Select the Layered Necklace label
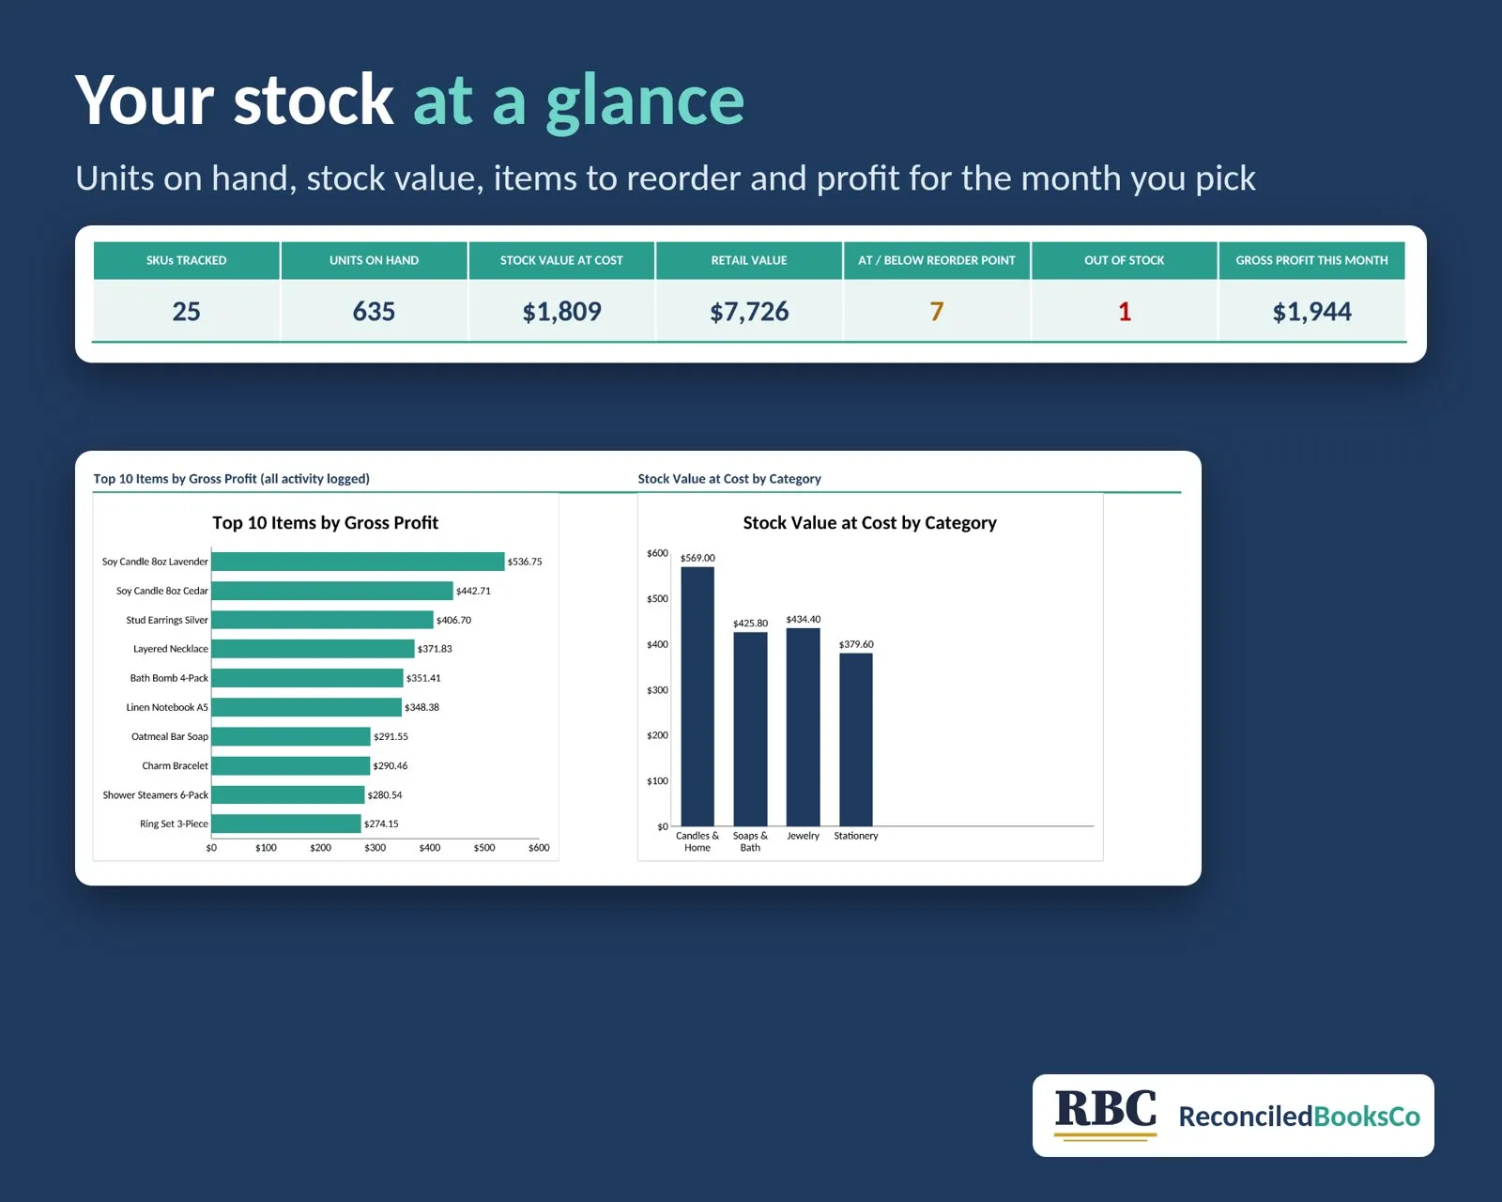Viewport: 1502px width, 1202px height. tap(170, 649)
